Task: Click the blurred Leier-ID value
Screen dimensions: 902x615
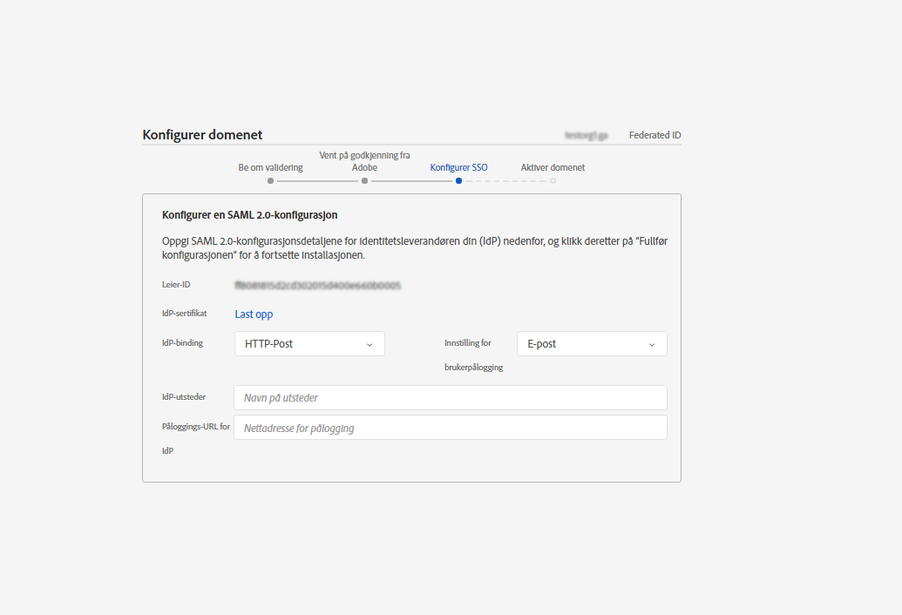Action: pos(317,285)
